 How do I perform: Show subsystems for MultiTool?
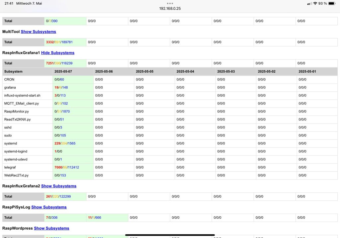coord(38,32)
